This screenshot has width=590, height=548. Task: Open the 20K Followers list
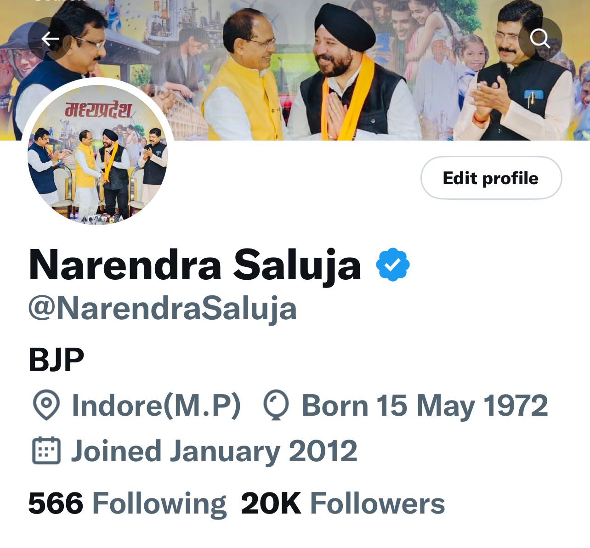pyautogui.click(x=343, y=503)
